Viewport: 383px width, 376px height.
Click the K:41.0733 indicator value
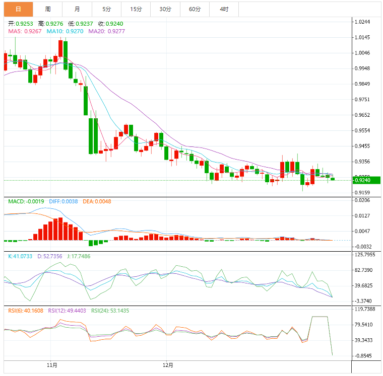tap(20, 256)
